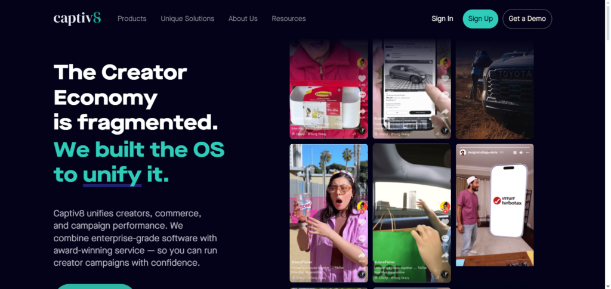The width and height of the screenshot is (611, 289).
Task: Pause the TurboTax story video
Action: pos(515,153)
